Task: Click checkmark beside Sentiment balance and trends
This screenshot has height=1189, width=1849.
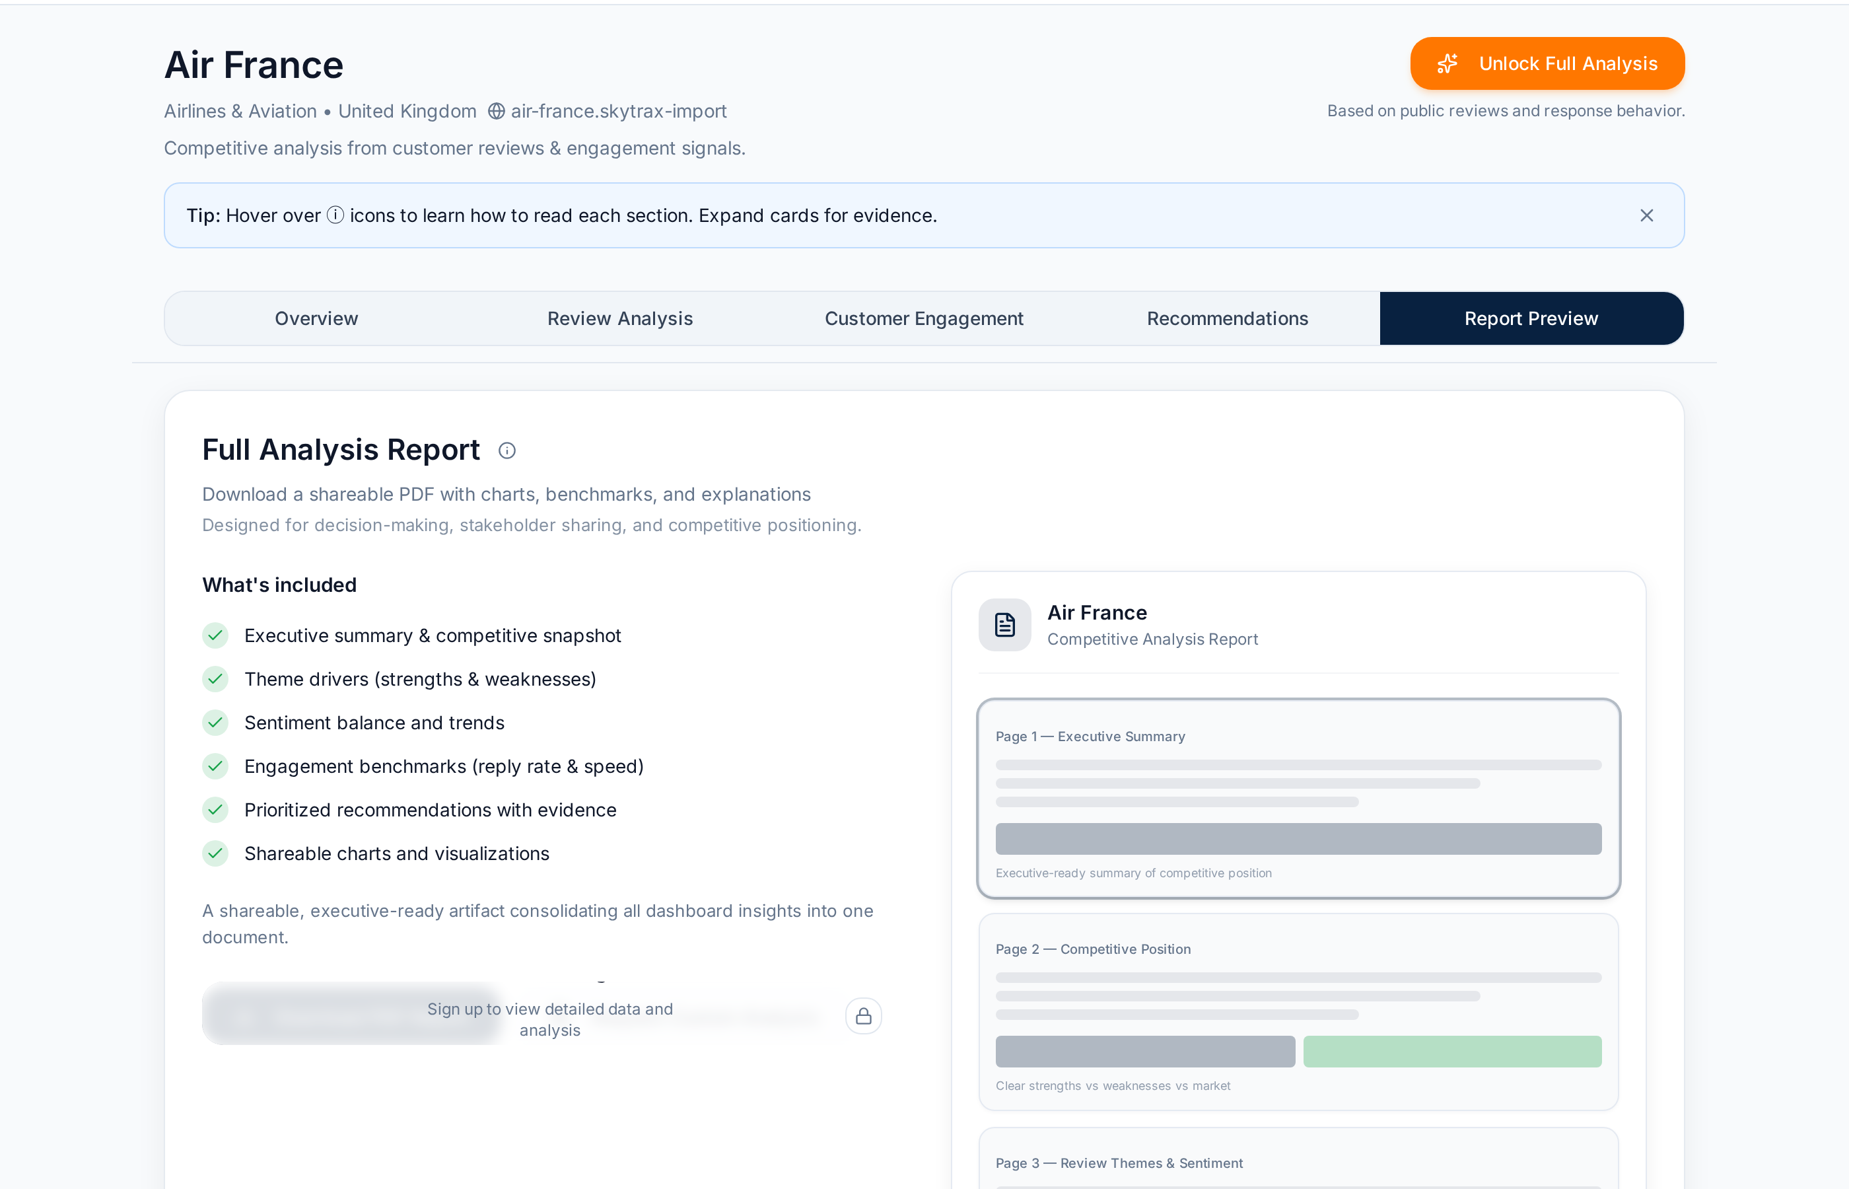Action: click(215, 723)
